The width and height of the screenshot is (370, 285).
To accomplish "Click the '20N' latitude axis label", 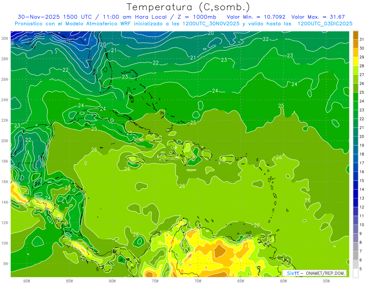I will [x=5, y=141].
